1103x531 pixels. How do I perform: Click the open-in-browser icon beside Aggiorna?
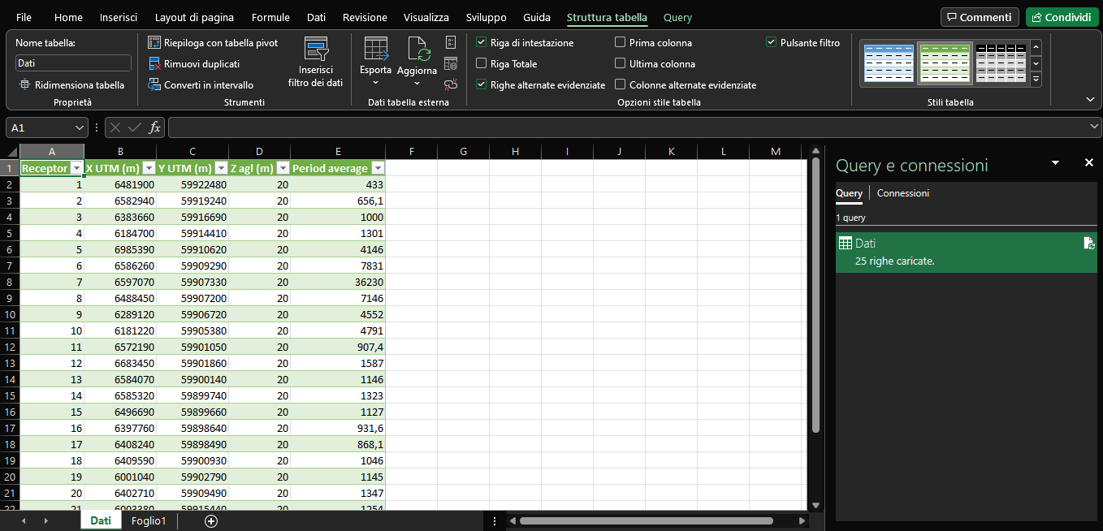click(452, 63)
